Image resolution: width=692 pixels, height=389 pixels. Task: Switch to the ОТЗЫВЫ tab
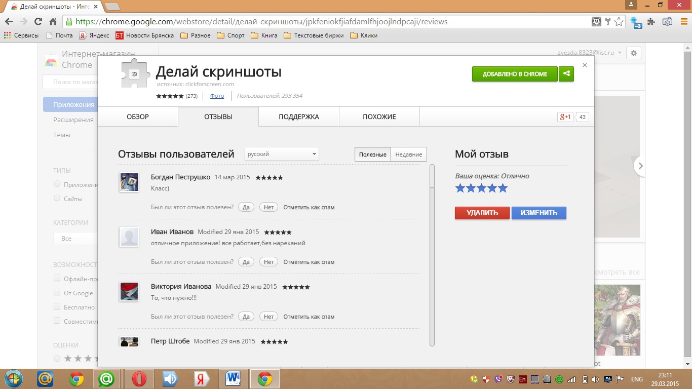(218, 116)
